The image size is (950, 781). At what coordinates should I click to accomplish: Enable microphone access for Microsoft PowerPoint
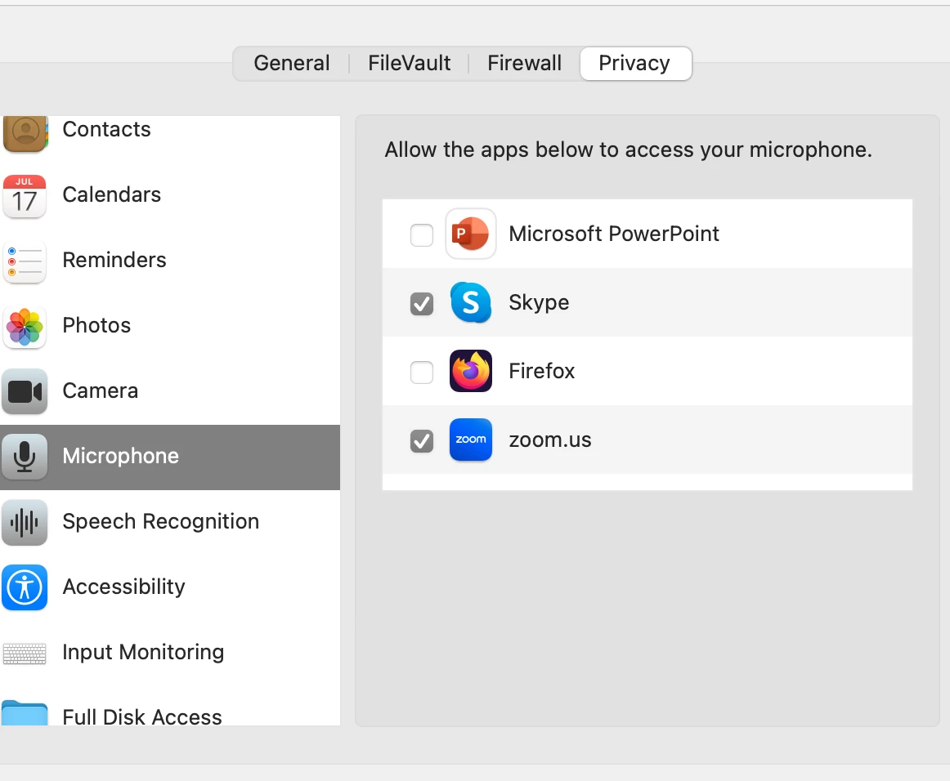[x=422, y=235]
